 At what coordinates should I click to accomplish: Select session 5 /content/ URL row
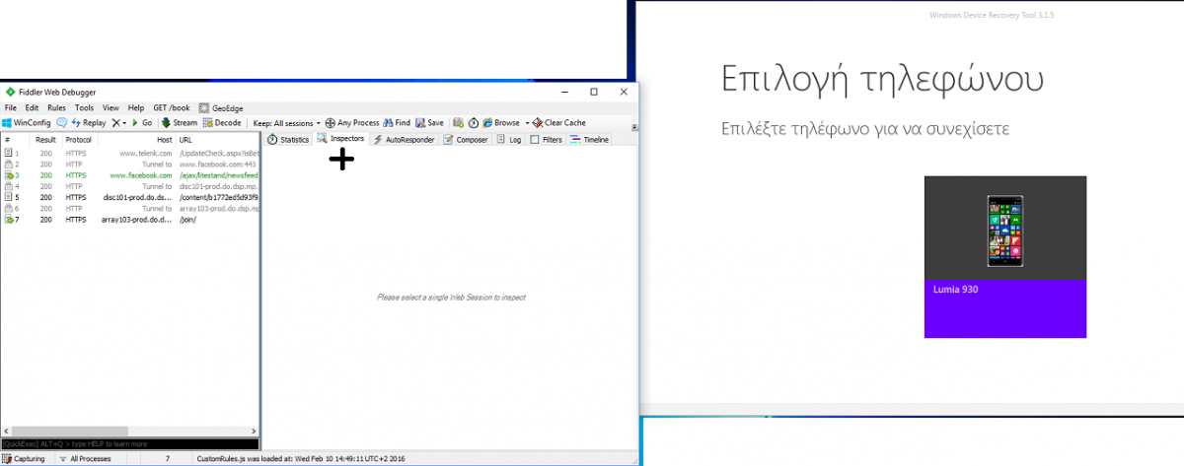click(130, 197)
